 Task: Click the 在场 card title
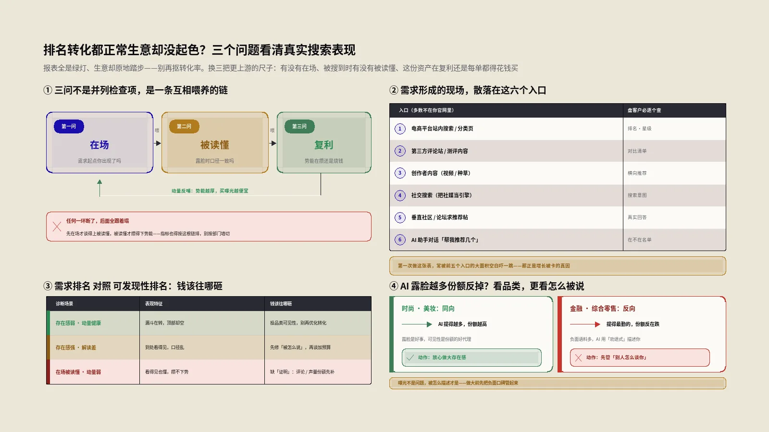(x=99, y=145)
